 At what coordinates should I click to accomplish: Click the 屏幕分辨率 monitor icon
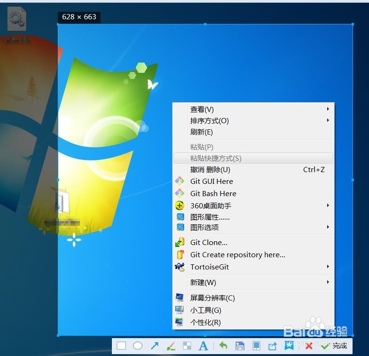click(x=180, y=298)
